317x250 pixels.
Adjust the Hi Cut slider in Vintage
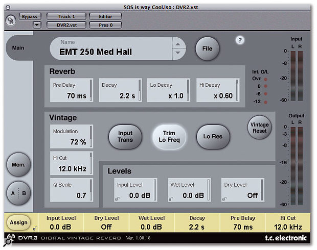click(x=91, y=163)
